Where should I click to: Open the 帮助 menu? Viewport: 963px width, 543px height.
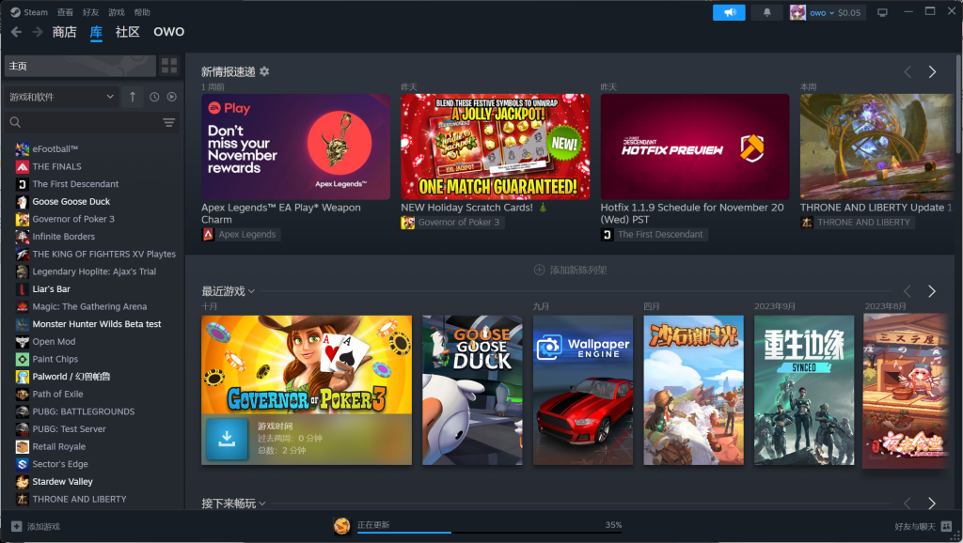point(143,12)
